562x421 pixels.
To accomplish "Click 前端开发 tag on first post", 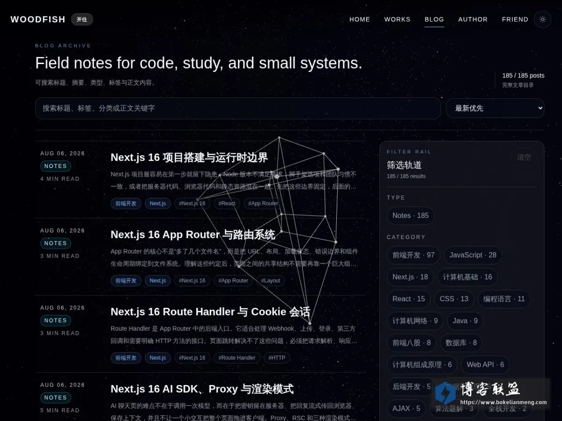I will click(126, 203).
